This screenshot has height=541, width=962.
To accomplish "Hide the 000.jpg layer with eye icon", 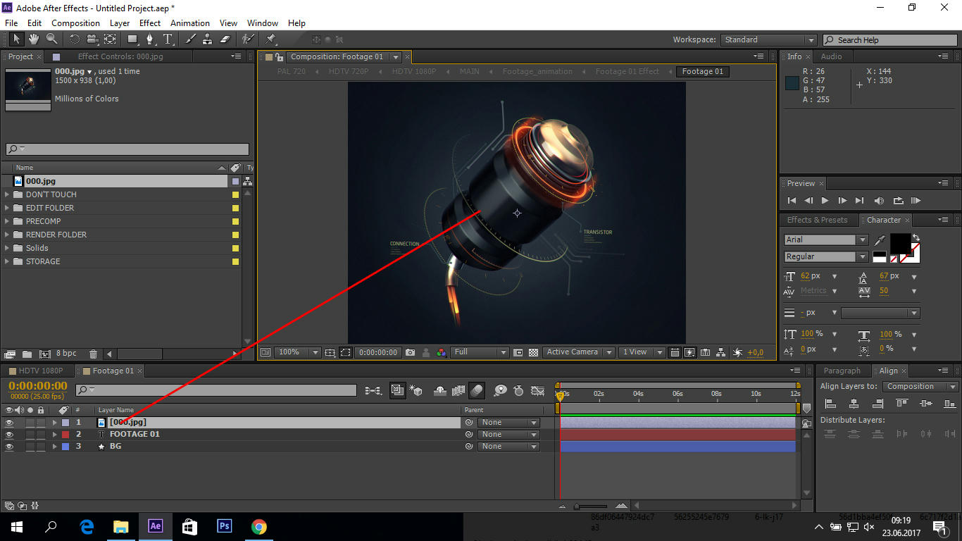I will (9, 423).
